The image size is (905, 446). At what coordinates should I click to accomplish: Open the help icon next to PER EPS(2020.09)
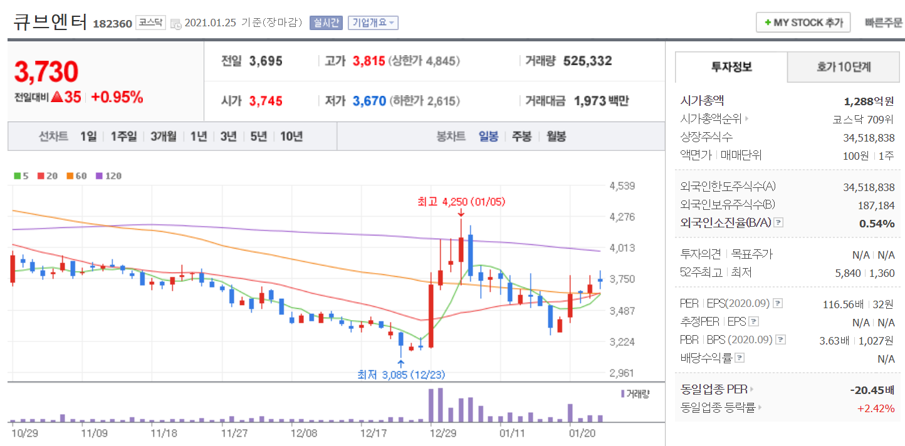(x=778, y=304)
